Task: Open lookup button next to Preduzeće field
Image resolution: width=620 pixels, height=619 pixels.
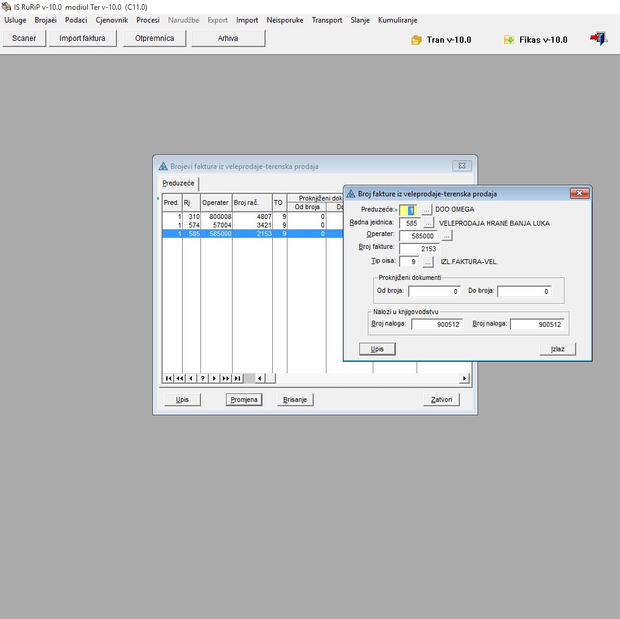Action: tap(428, 210)
